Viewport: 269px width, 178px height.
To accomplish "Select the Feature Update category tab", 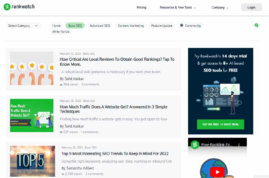I will coord(162,26).
